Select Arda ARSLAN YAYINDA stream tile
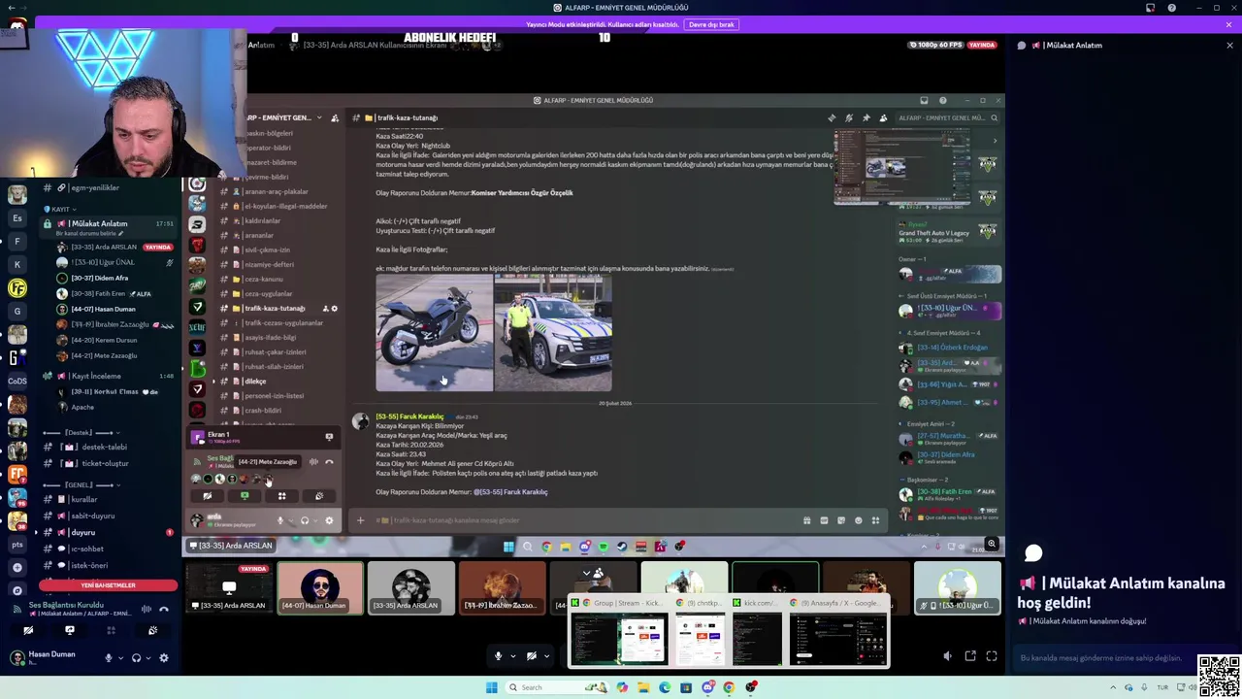Viewport: 1242px width, 699px height. (x=229, y=588)
